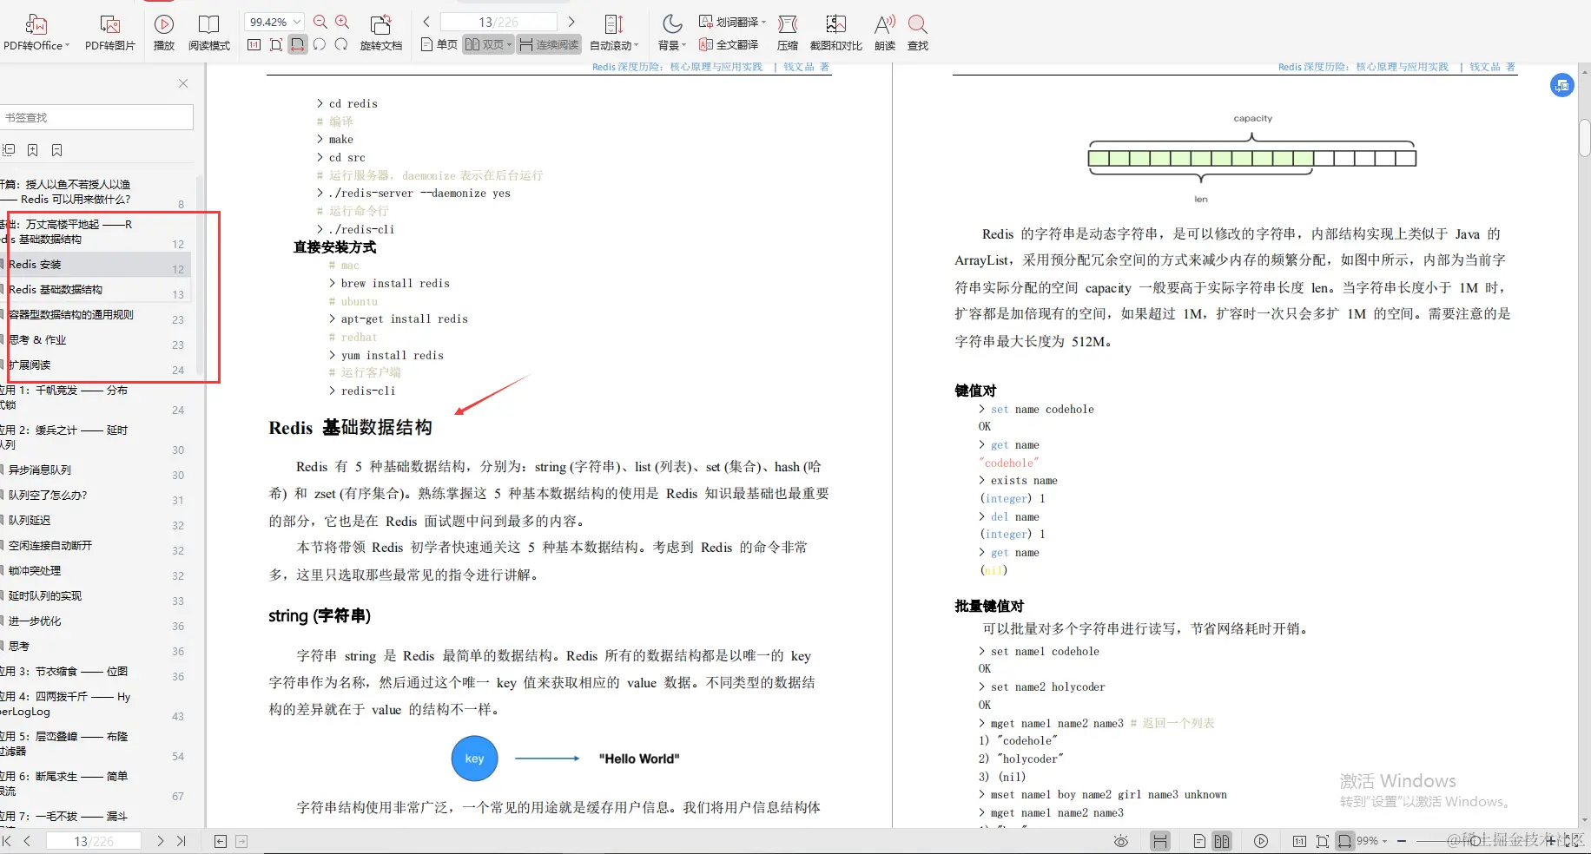Switch to 单页 single page mode
Screen dimensions: 1591x854
point(439,44)
